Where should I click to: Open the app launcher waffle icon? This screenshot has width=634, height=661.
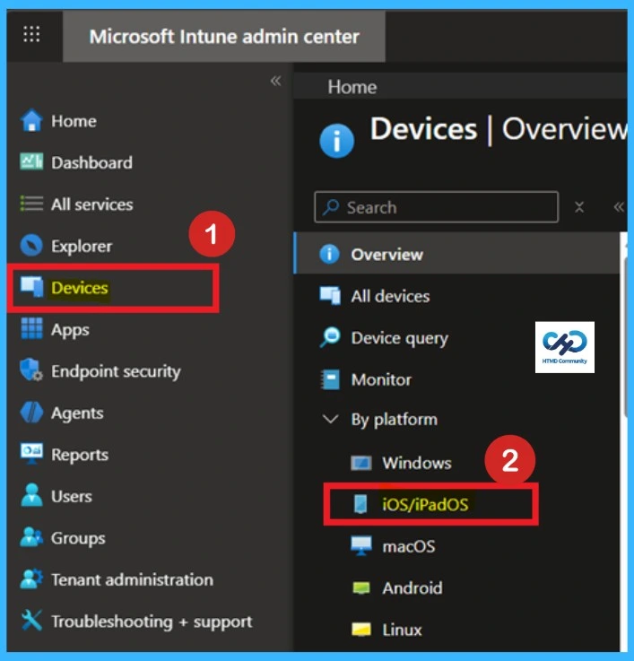point(31,34)
